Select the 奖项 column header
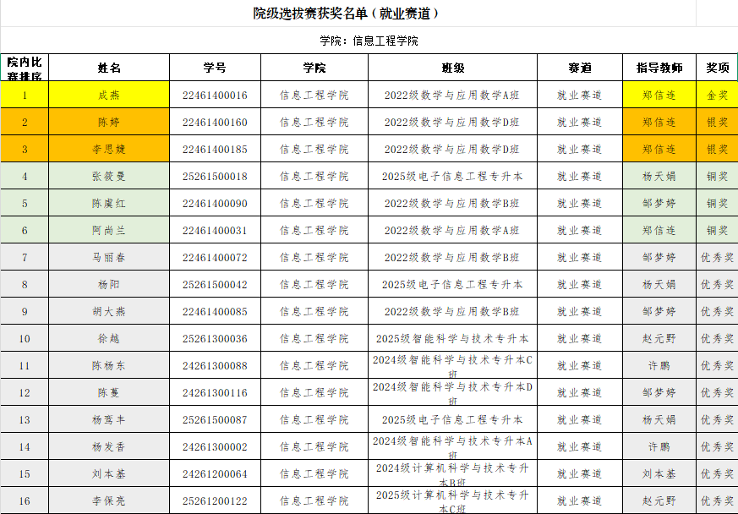 (717, 68)
